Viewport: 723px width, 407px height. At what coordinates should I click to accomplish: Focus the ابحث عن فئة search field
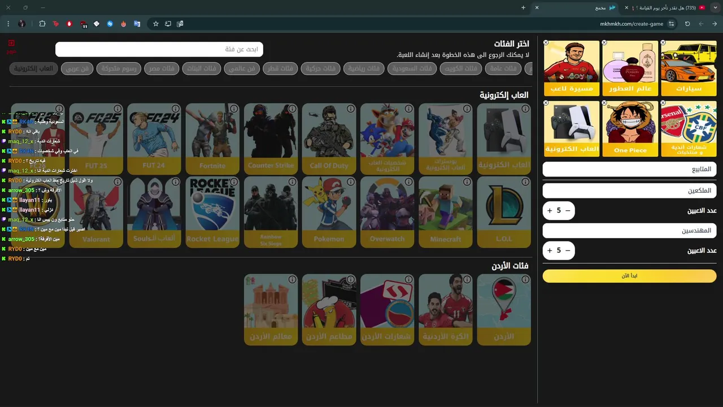(159, 49)
